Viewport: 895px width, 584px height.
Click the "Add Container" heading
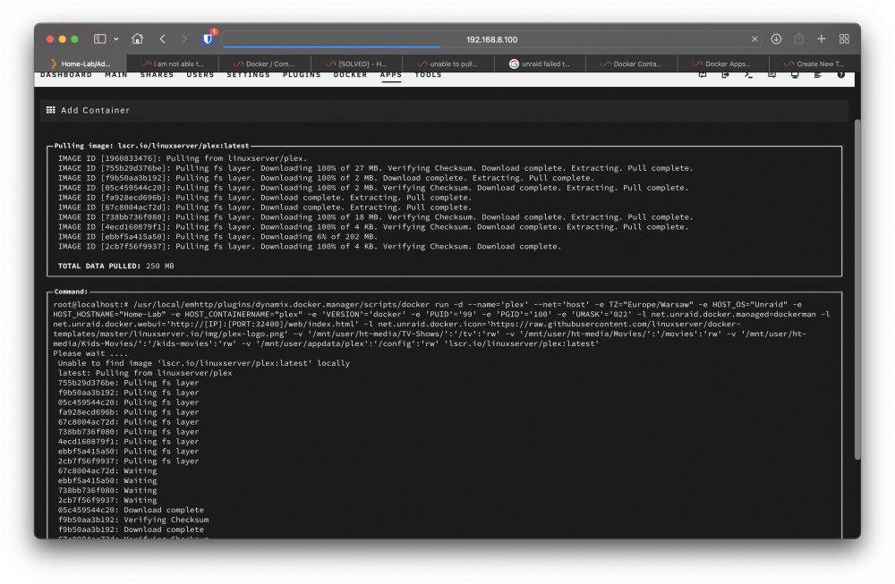point(96,110)
